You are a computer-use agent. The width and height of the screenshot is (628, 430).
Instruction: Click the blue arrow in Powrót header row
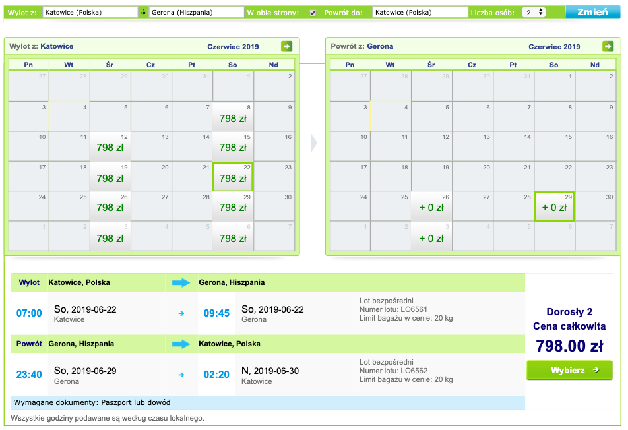click(x=181, y=344)
